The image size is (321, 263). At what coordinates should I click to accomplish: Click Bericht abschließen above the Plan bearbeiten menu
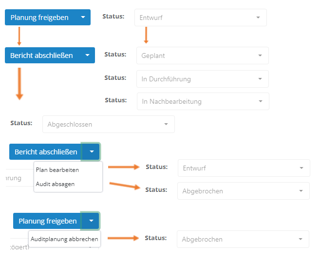[46, 152]
